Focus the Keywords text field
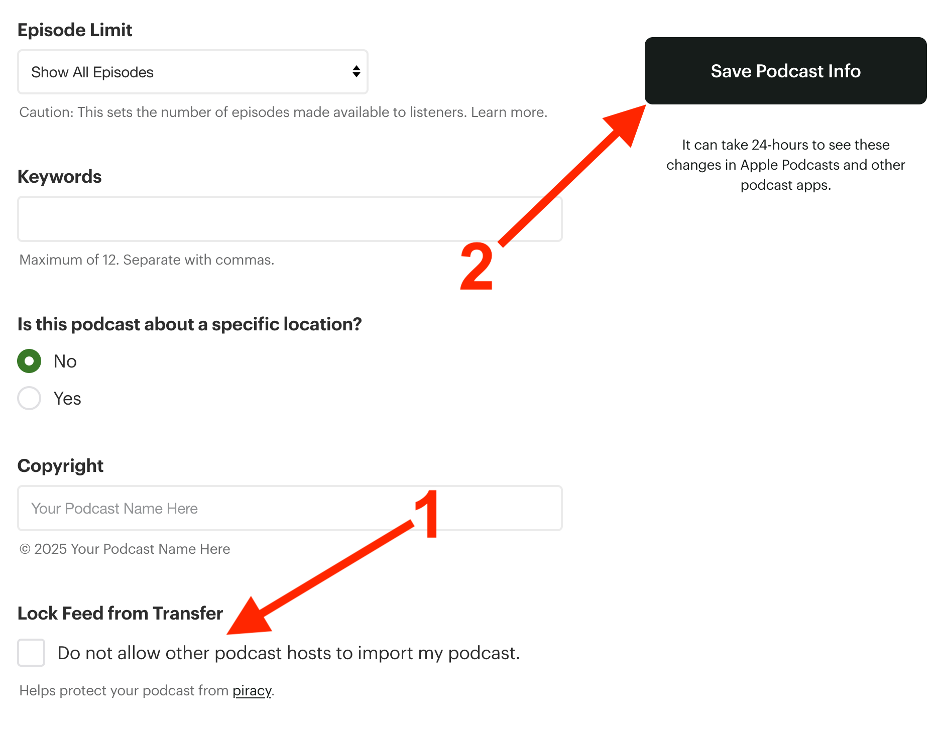 [x=289, y=219]
